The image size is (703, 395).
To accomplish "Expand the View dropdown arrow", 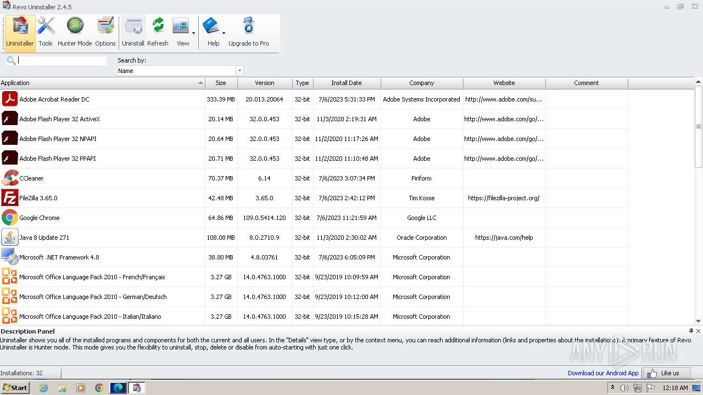I will point(193,33).
